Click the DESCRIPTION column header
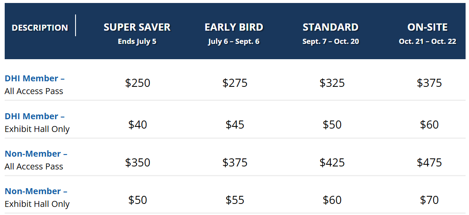Viewport: 469px width, 215px height. click(40, 28)
